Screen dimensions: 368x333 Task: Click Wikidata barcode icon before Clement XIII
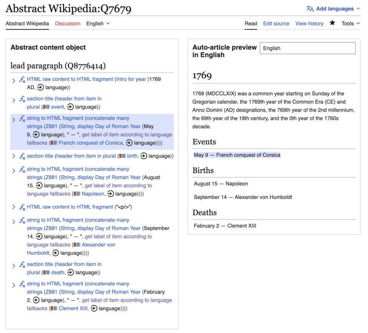point(54,308)
